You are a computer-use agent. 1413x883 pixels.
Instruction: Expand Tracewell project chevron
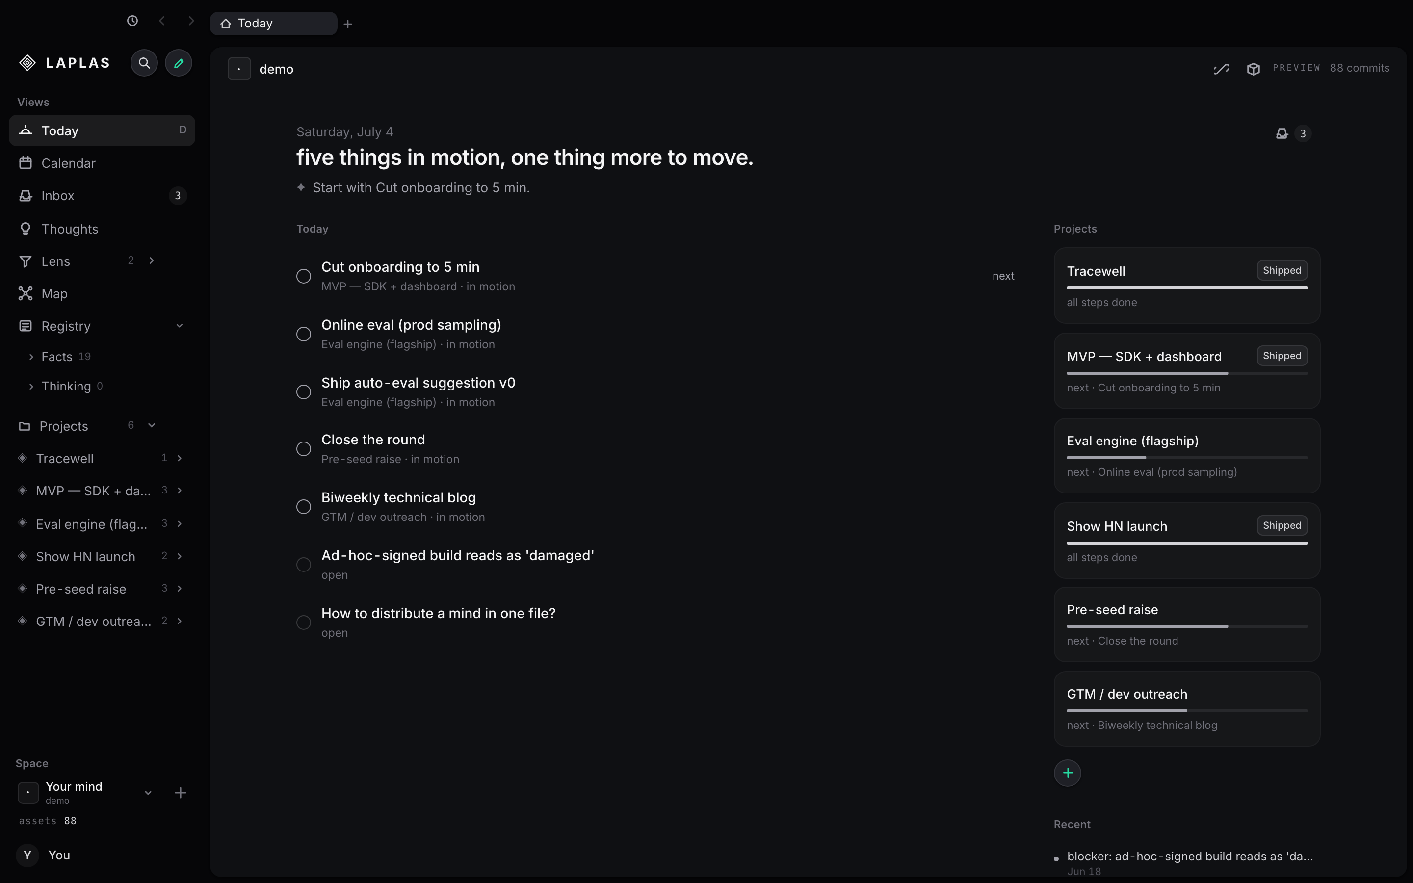pos(179,458)
